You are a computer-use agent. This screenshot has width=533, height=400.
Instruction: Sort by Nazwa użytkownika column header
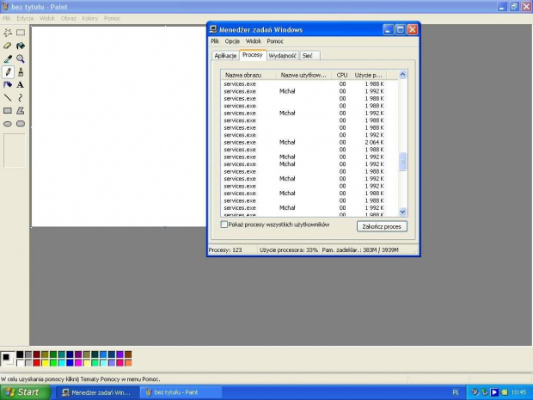click(x=303, y=75)
